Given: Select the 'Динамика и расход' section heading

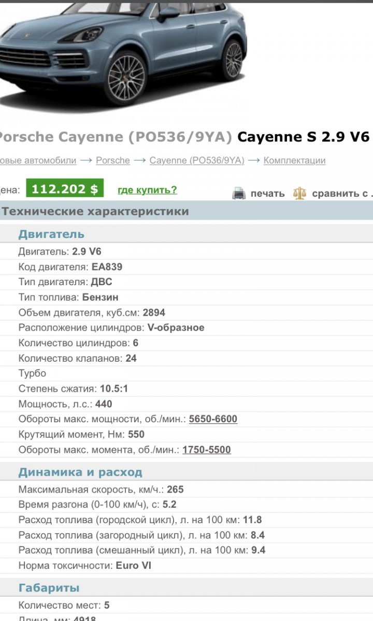Looking at the screenshot, I should pyautogui.click(x=80, y=472).
